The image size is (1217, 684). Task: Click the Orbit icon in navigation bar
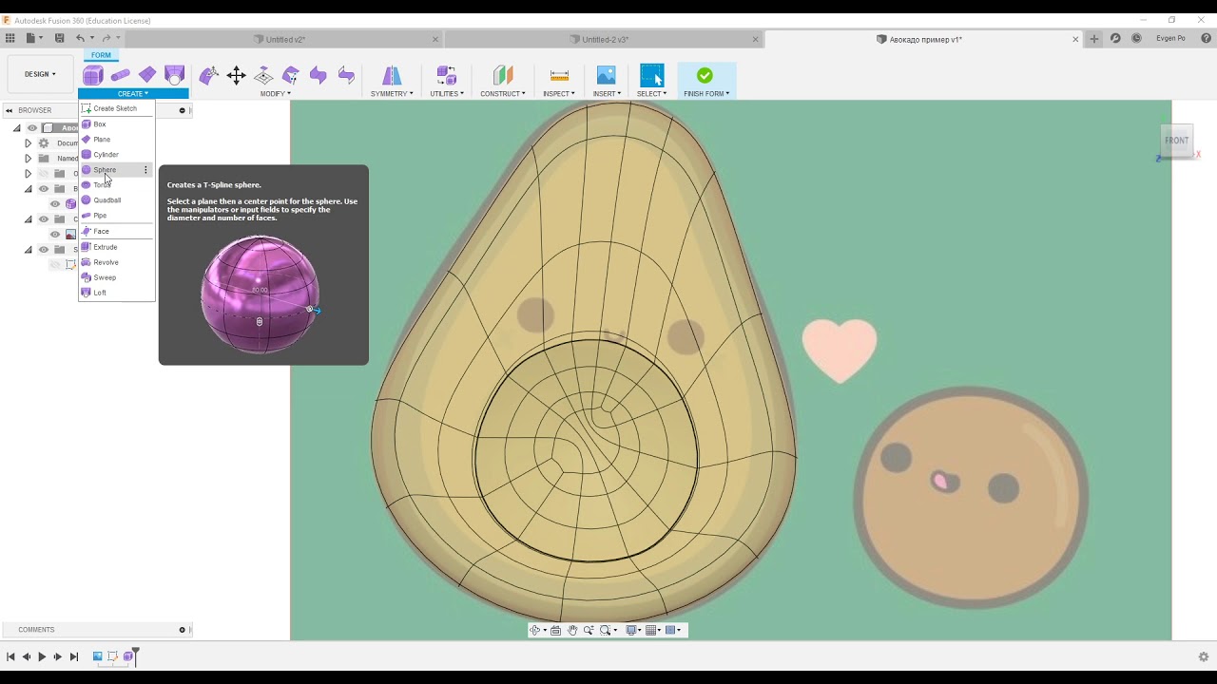[535, 630]
